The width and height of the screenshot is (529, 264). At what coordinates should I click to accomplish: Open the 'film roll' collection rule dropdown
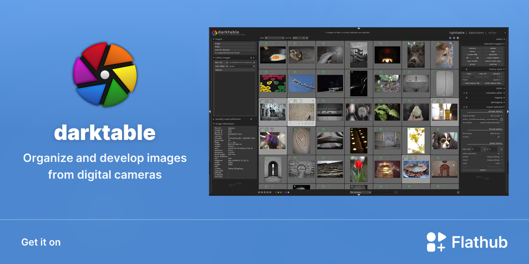pos(221,62)
